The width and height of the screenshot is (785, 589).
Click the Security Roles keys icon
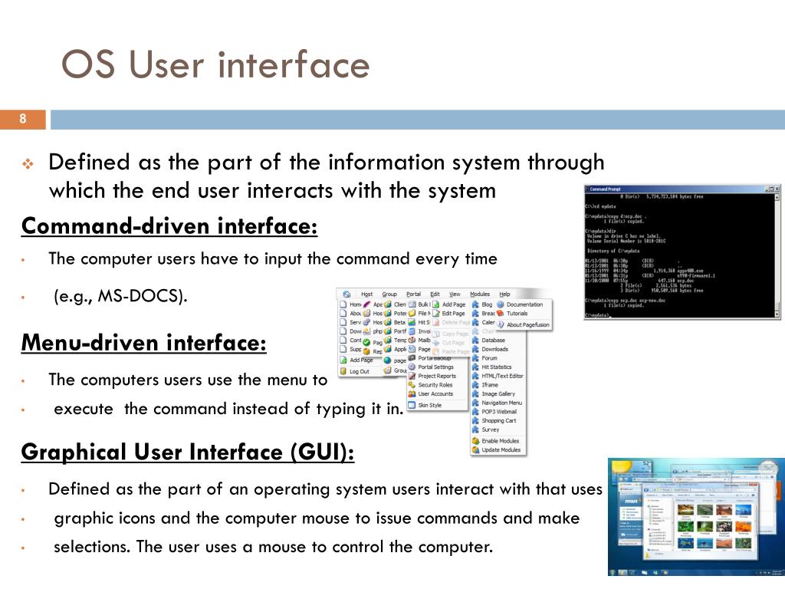(x=412, y=385)
